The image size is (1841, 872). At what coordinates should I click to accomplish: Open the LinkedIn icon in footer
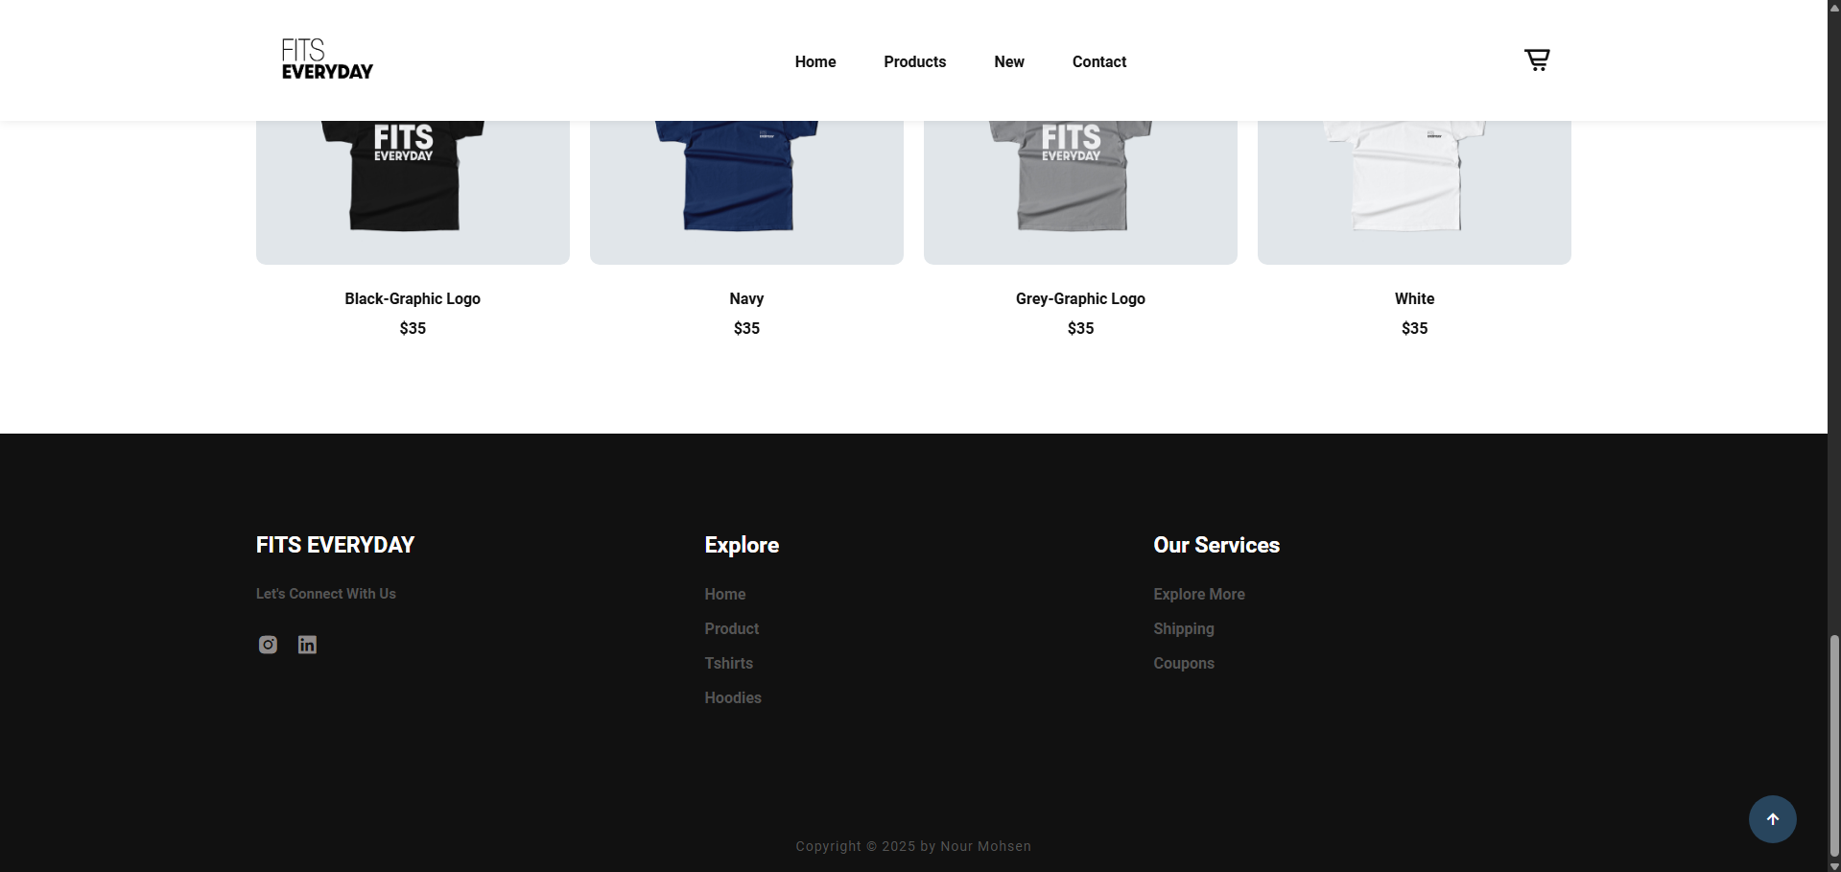(307, 645)
